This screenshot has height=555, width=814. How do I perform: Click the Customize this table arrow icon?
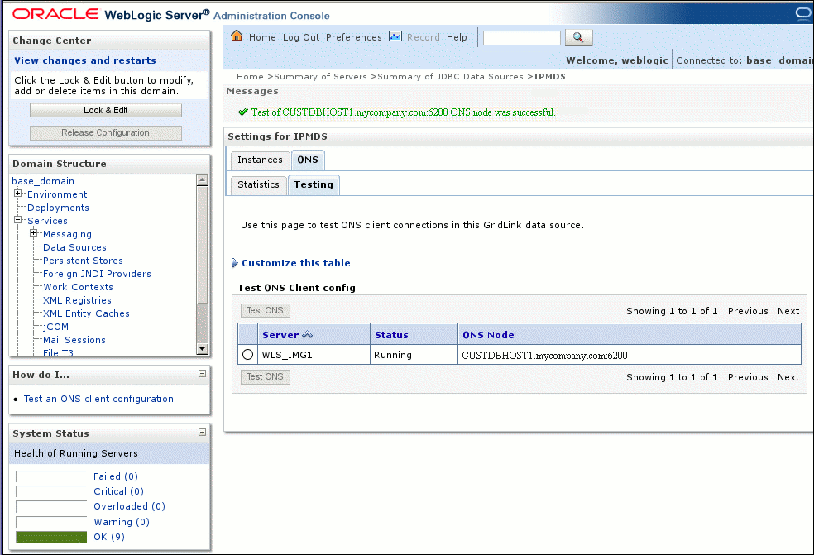[x=235, y=263]
